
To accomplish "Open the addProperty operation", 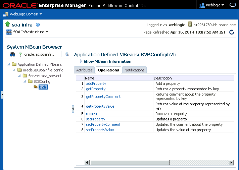I will pos(96,83).
